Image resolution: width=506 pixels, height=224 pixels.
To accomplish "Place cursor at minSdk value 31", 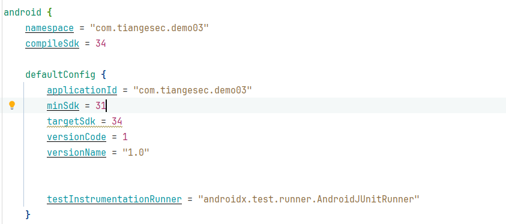I will 101,105.
